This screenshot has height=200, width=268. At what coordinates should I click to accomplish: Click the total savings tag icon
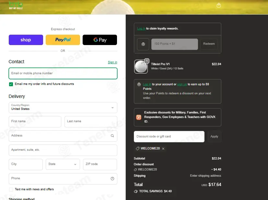(136, 191)
